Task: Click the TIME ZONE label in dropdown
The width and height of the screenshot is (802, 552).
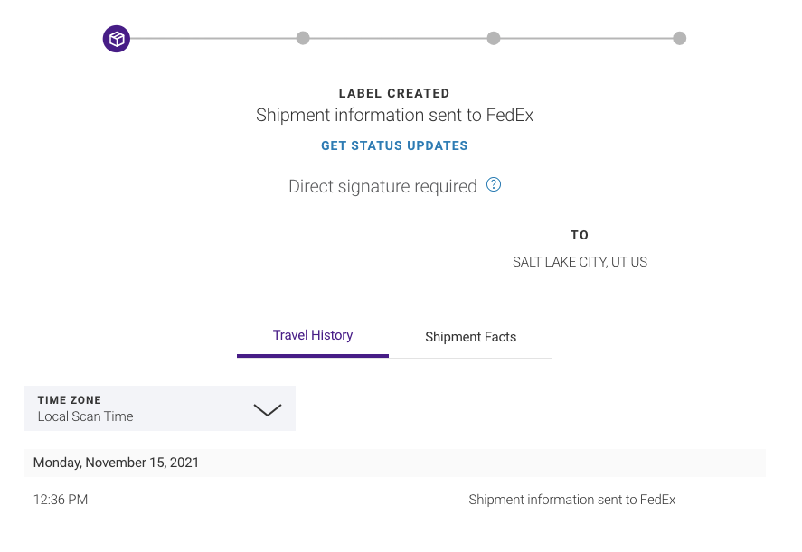Action: (x=70, y=400)
